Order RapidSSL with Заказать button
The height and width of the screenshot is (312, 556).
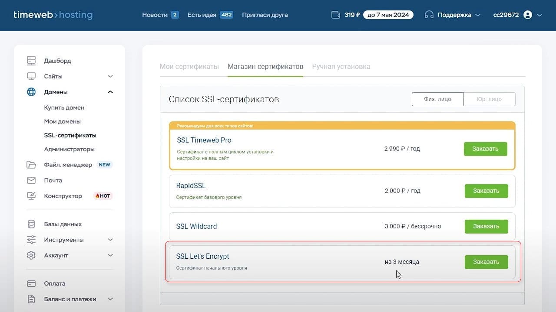486,191
